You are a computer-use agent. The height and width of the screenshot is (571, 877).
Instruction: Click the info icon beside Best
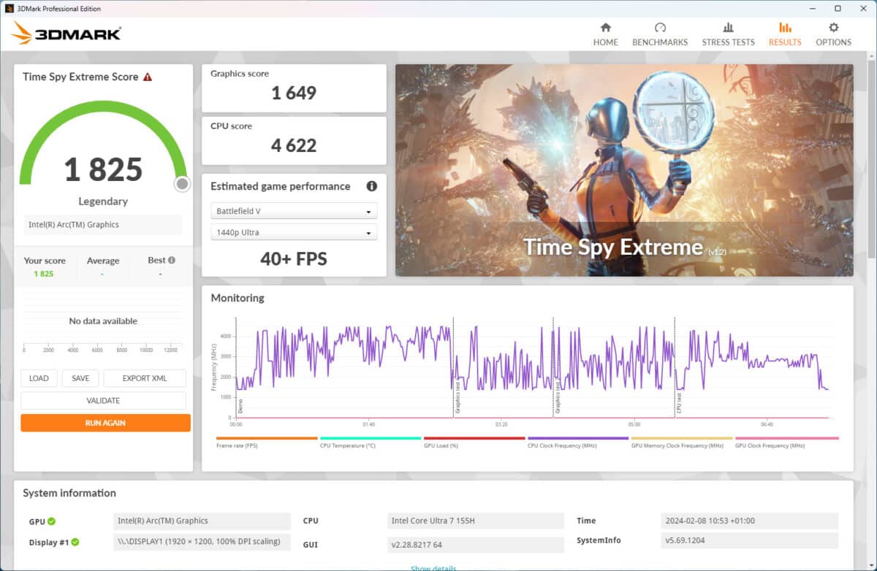172,260
